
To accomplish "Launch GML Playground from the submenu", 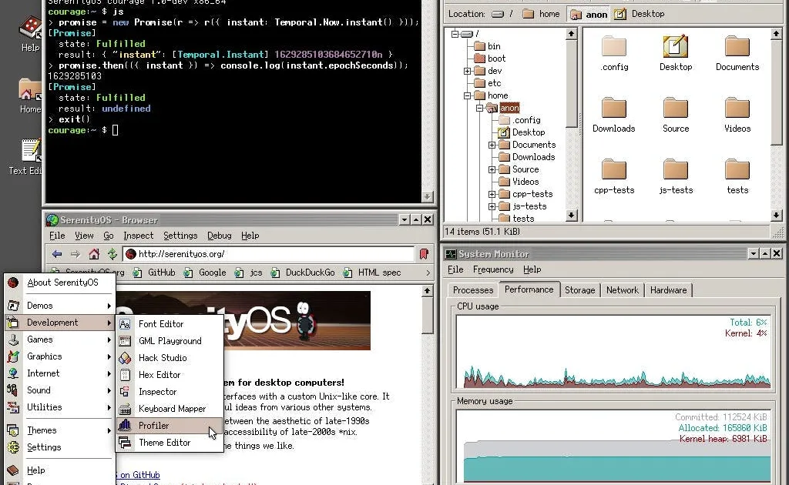I will pyautogui.click(x=170, y=341).
